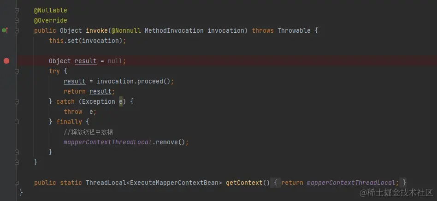Click the fold marker next to @Nullable
This screenshot has height=201, width=437.
point(17,10)
